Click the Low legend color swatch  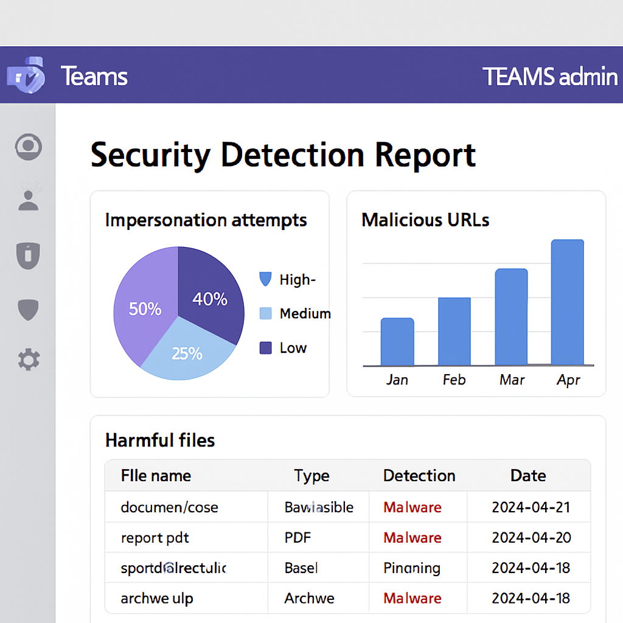coord(265,347)
